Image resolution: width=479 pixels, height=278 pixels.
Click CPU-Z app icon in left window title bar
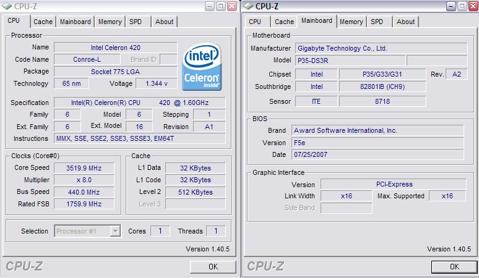click(x=7, y=6)
